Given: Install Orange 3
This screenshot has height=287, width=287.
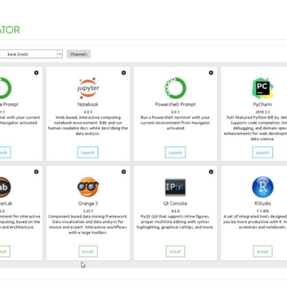Looking at the screenshot, I should click(88, 252).
